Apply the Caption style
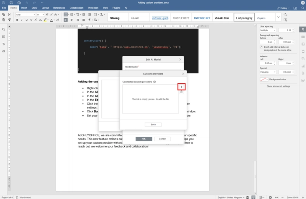 265,18
